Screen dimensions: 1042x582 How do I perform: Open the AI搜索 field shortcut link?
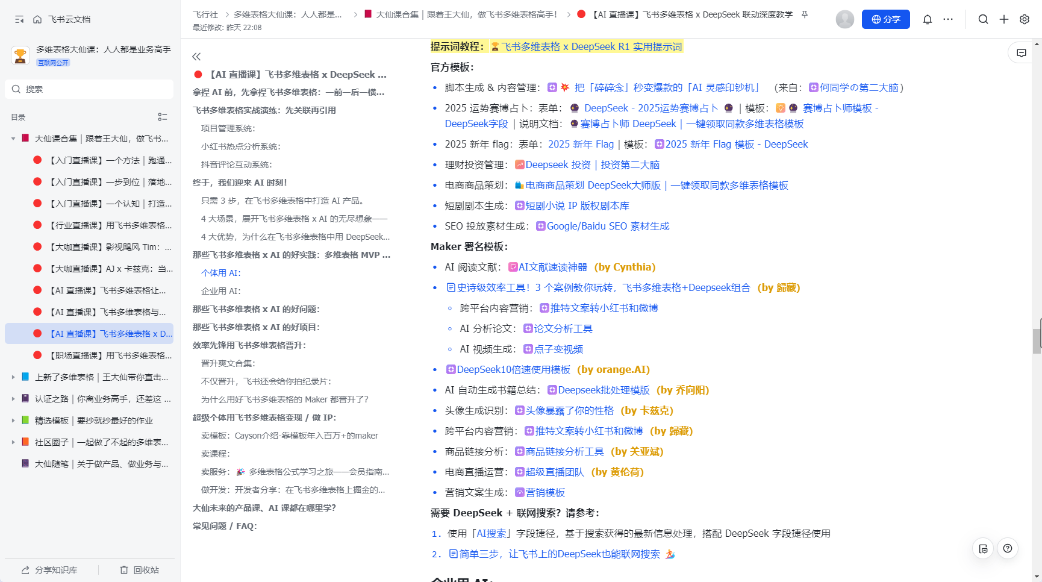[491, 534]
